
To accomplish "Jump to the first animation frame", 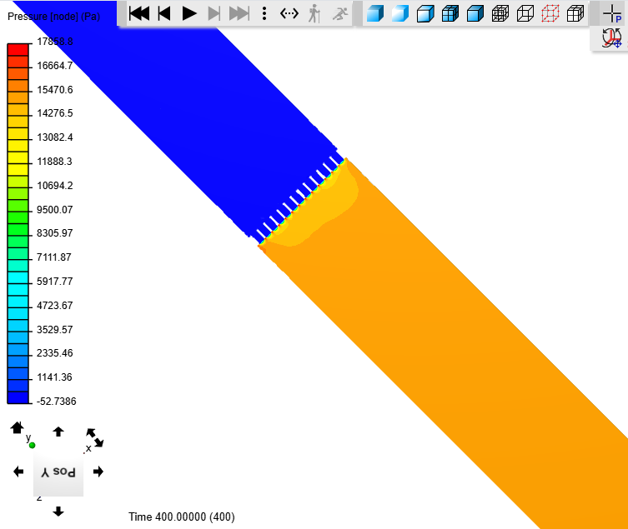I will [139, 13].
